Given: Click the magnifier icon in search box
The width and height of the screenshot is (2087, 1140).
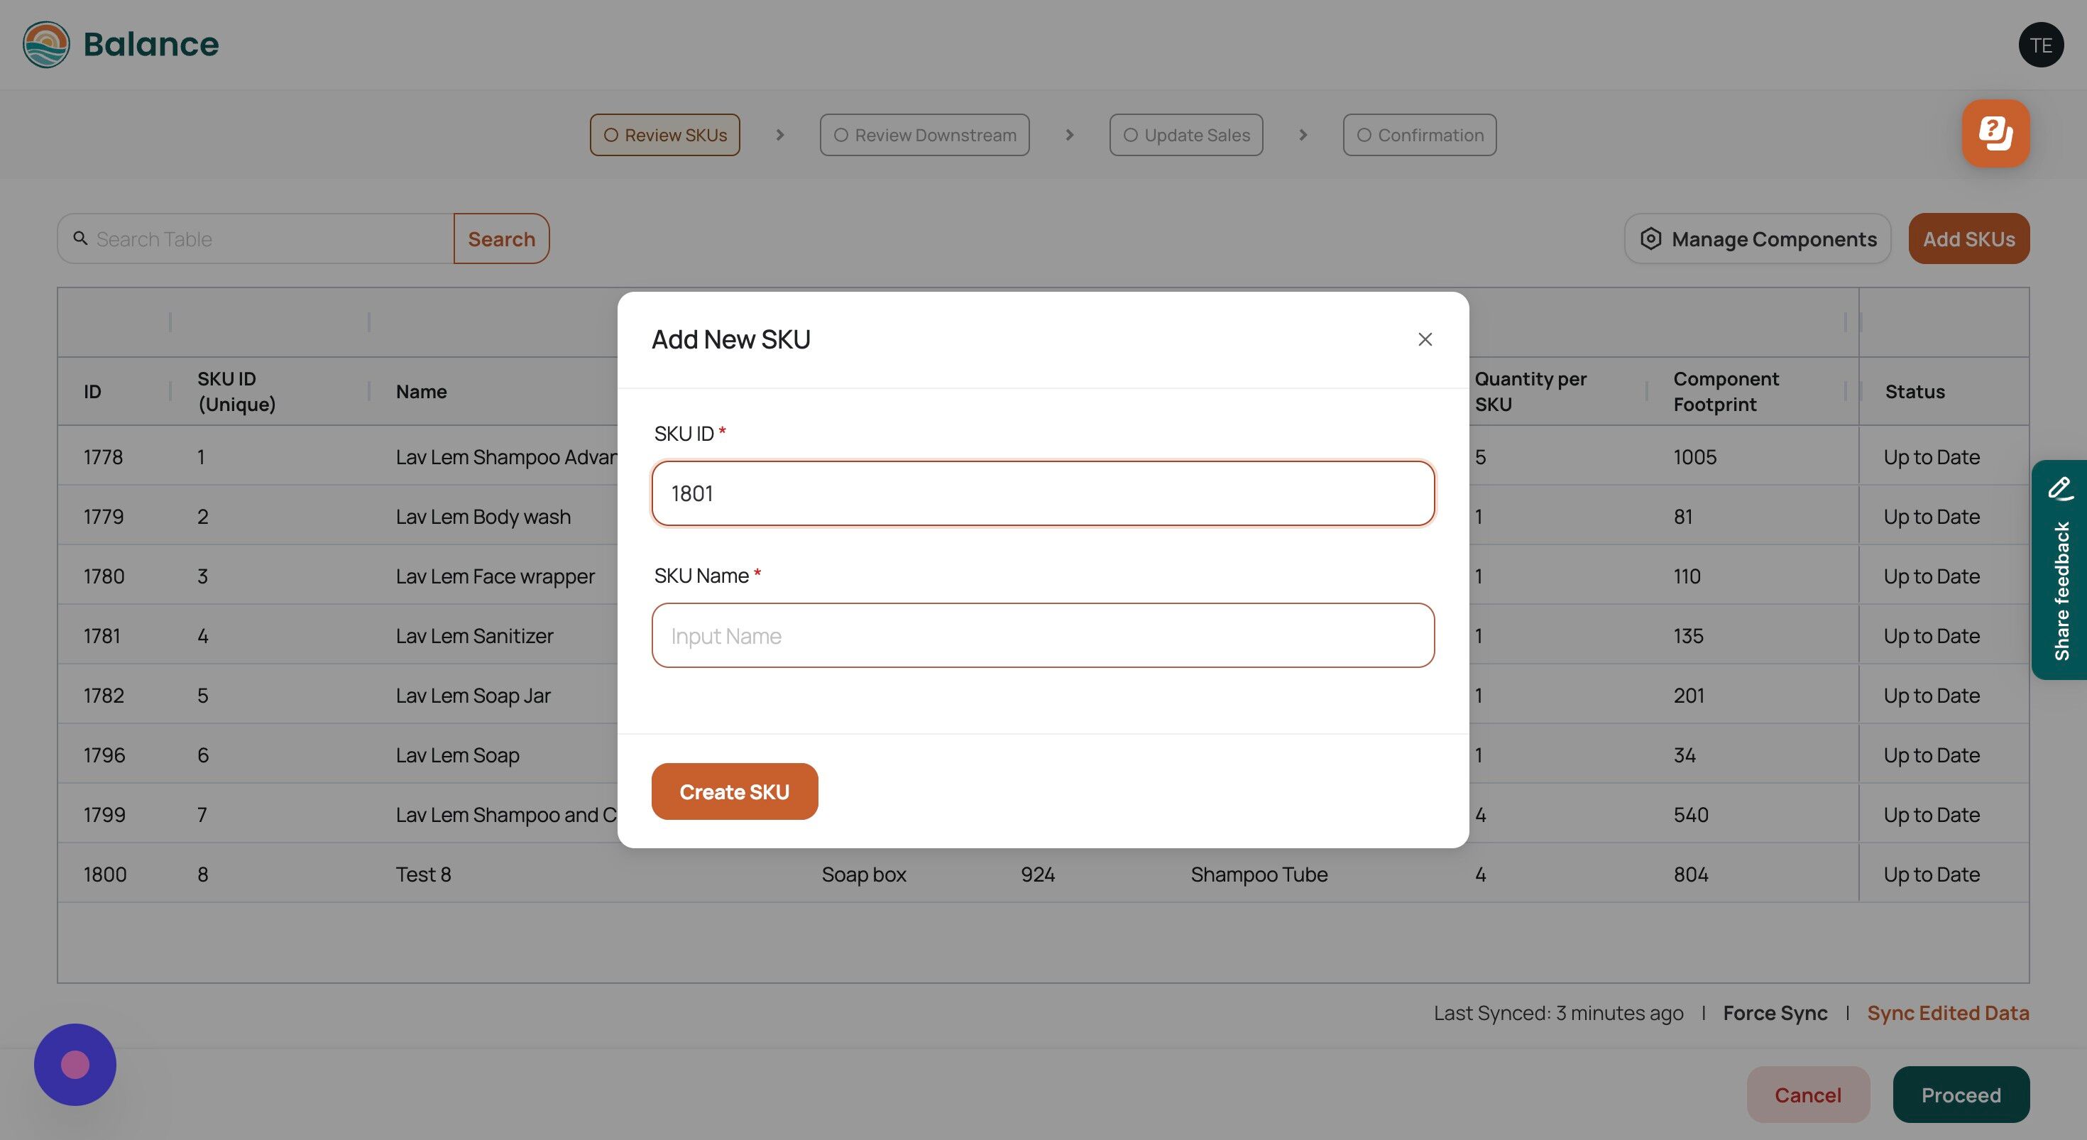Looking at the screenshot, I should click(x=80, y=239).
